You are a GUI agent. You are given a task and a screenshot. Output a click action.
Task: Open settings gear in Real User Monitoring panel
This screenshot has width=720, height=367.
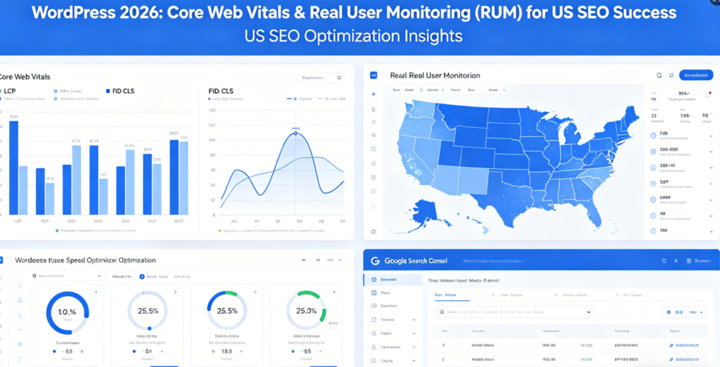[671, 75]
